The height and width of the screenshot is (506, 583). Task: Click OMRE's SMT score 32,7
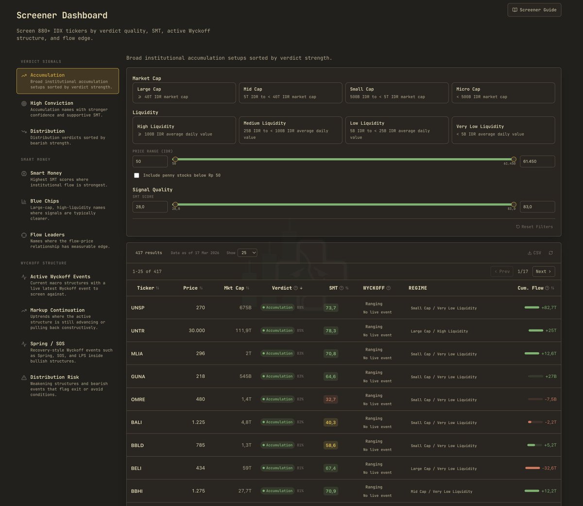tap(331, 399)
